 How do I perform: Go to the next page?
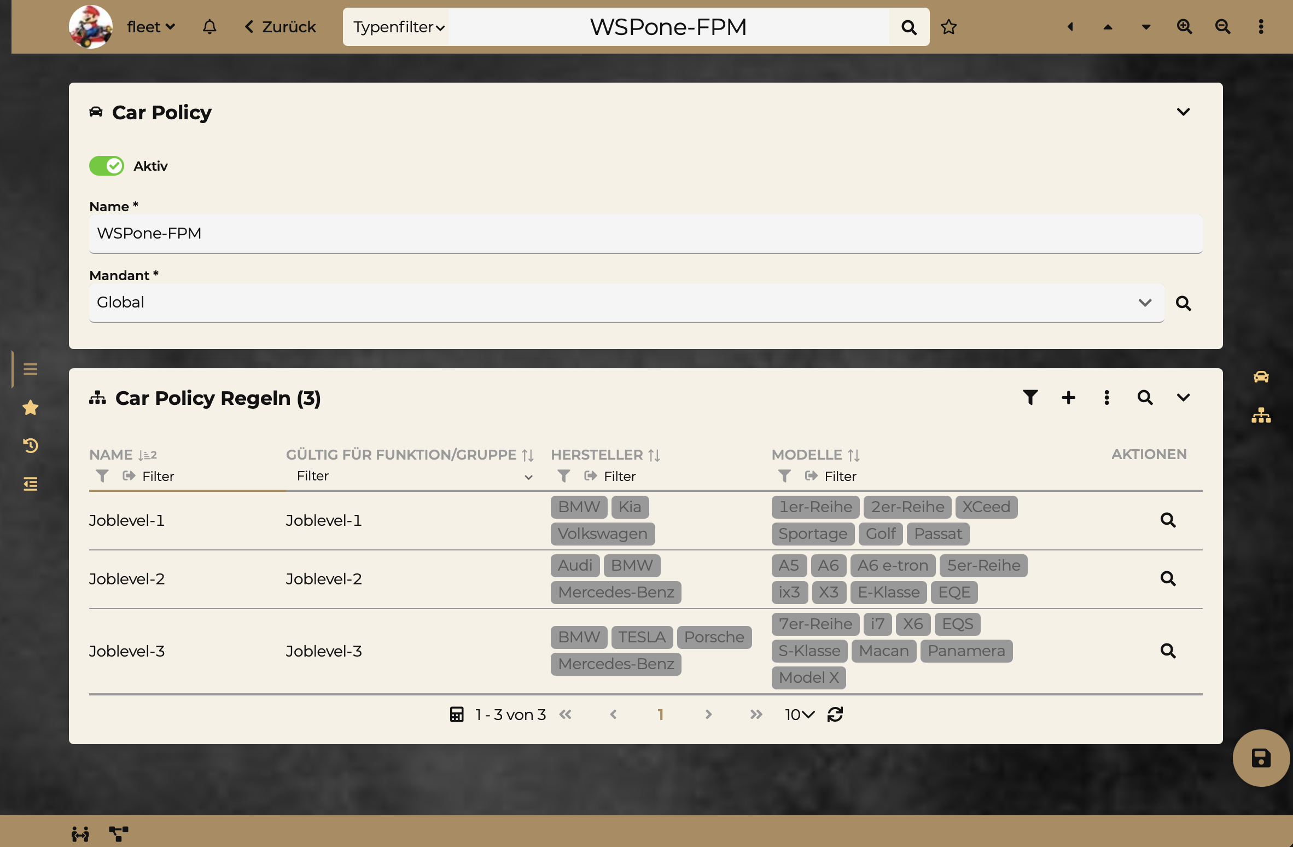[708, 714]
